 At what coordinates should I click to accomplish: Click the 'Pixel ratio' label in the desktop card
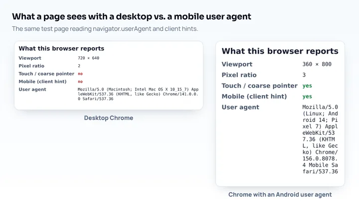click(x=31, y=66)
